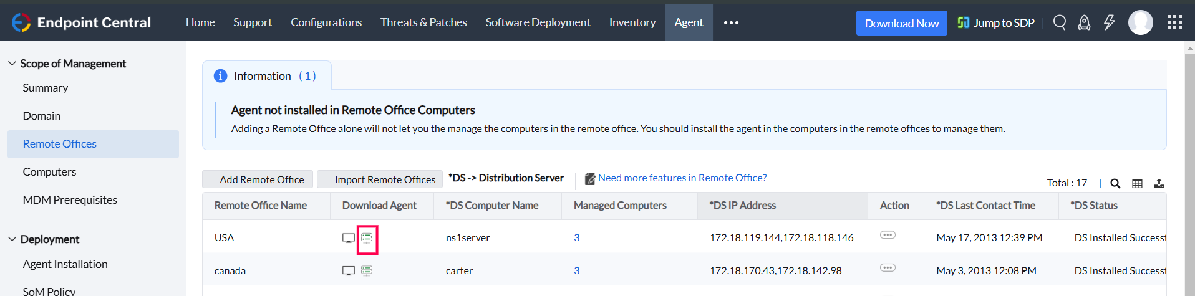Open "Need more features in Remote Office?" link
The height and width of the screenshot is (296, 1195).
682,178
